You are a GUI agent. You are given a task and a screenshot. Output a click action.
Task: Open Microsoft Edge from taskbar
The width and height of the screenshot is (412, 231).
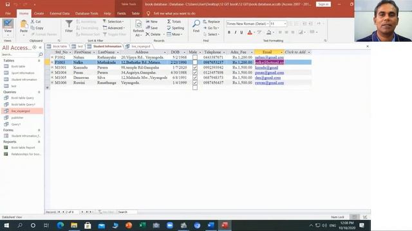[61, 225]
